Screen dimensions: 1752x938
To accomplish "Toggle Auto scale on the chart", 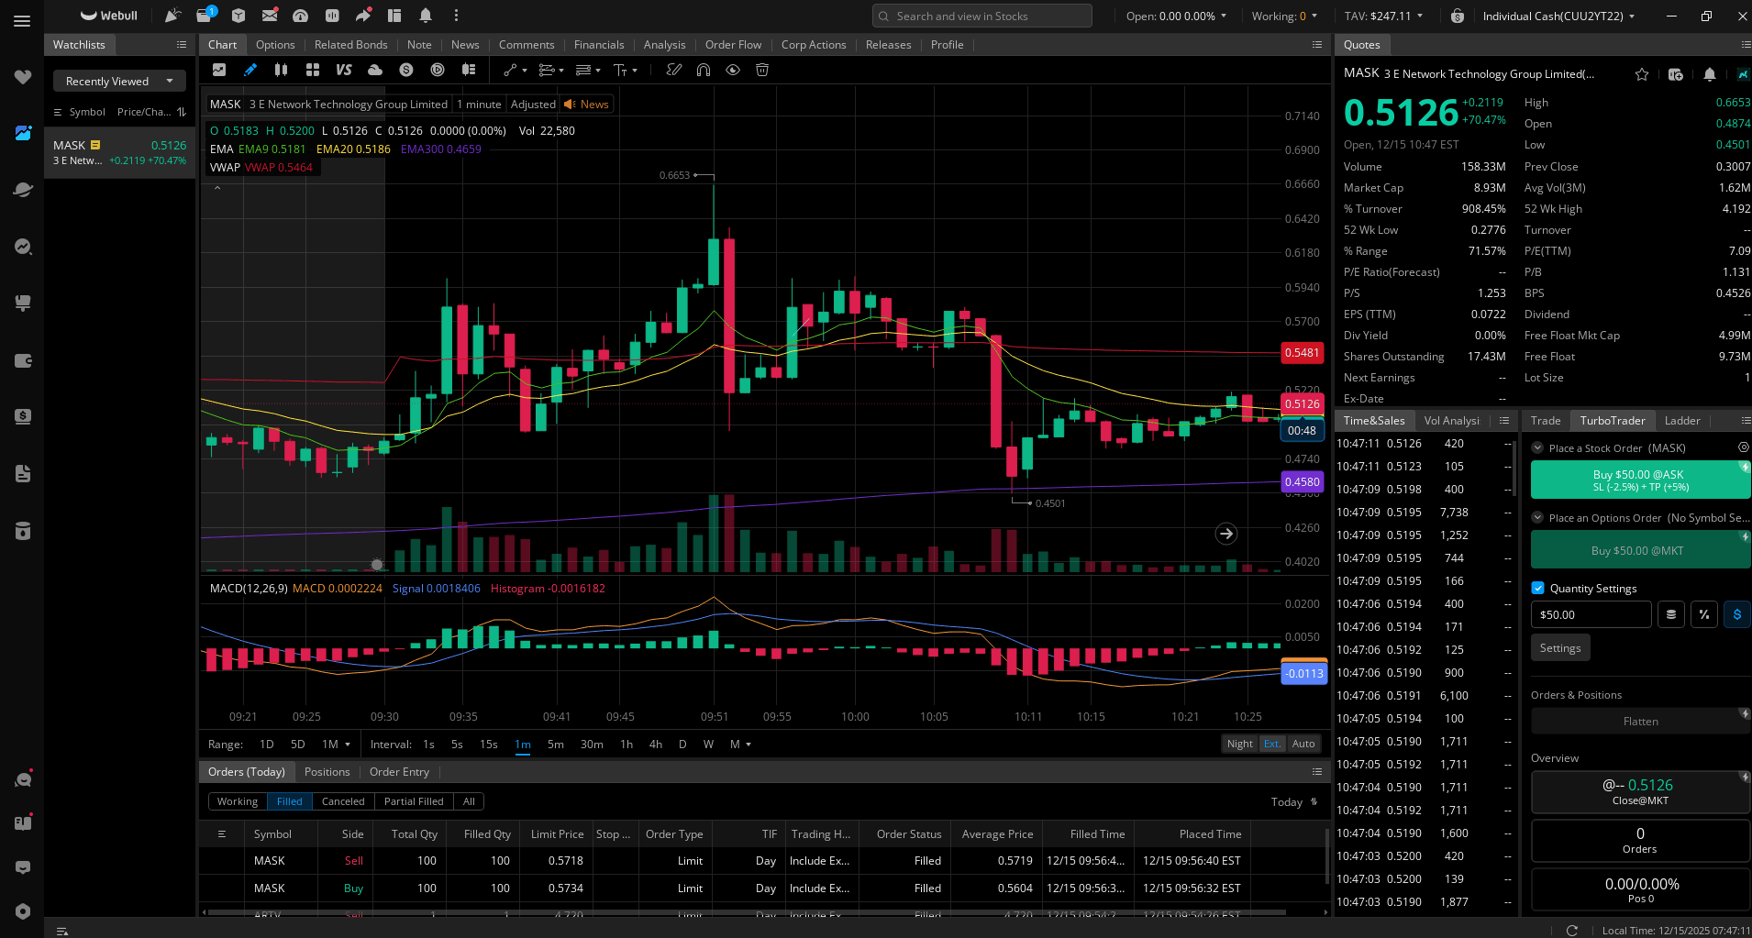I will click(x=1303, y=744).
